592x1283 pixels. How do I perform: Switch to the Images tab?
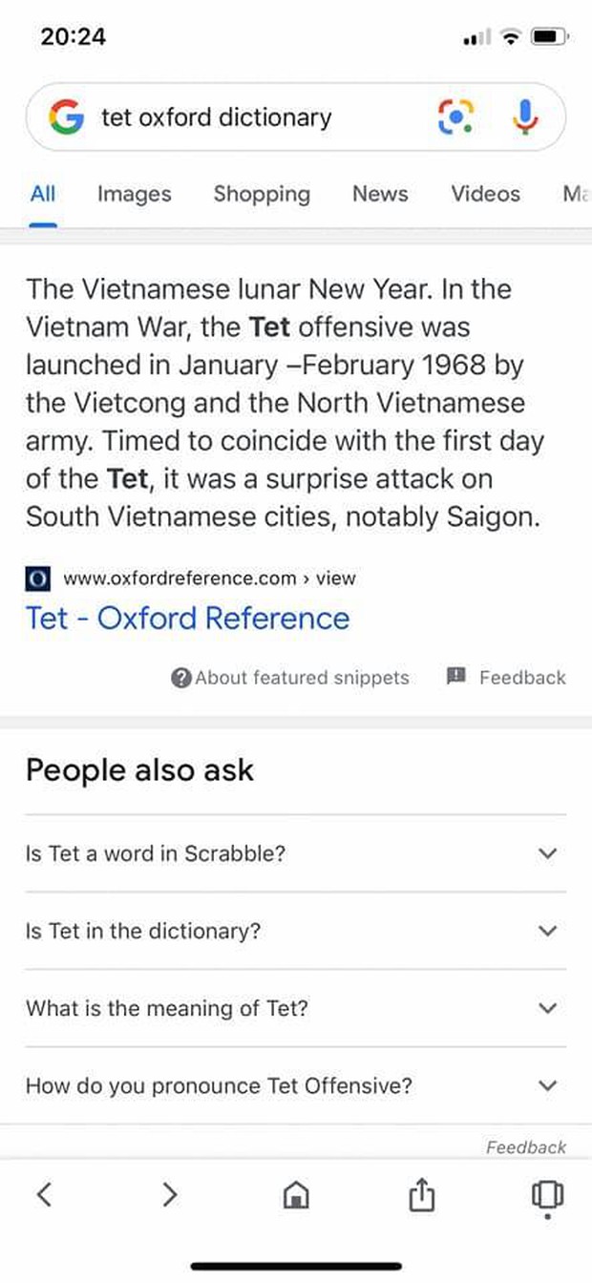click(x=134, y=194)
